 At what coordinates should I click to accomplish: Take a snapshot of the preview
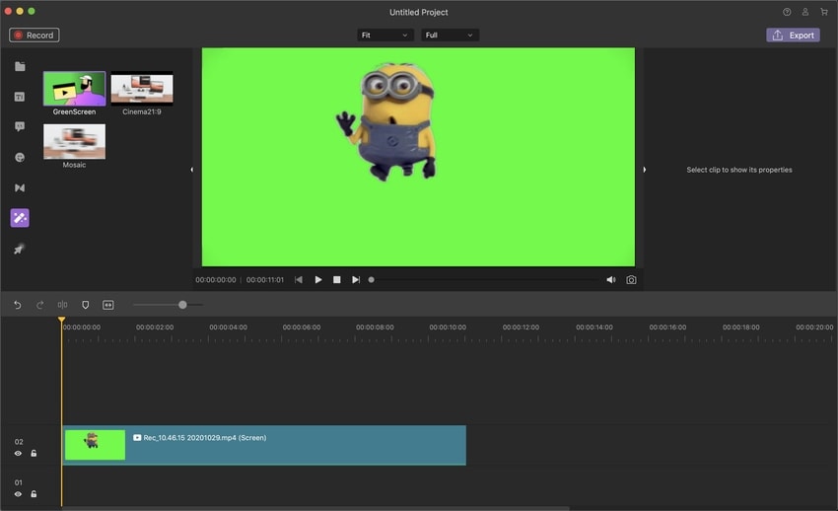tap(631, 279)
